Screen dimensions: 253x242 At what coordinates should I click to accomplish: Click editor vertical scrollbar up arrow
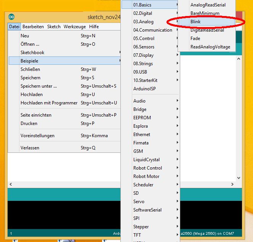(239, 59)
